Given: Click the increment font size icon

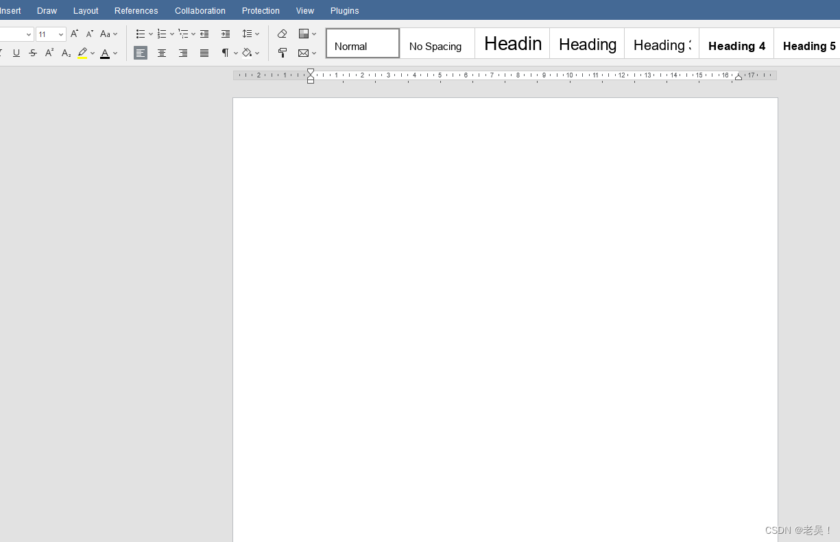Looking at the screenshot, I should 74,34.
